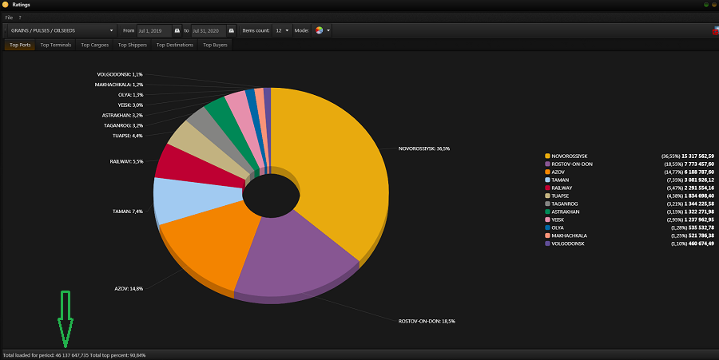
Task: Switch to the Top Destinations tab
Action: (x=175, y=45)
